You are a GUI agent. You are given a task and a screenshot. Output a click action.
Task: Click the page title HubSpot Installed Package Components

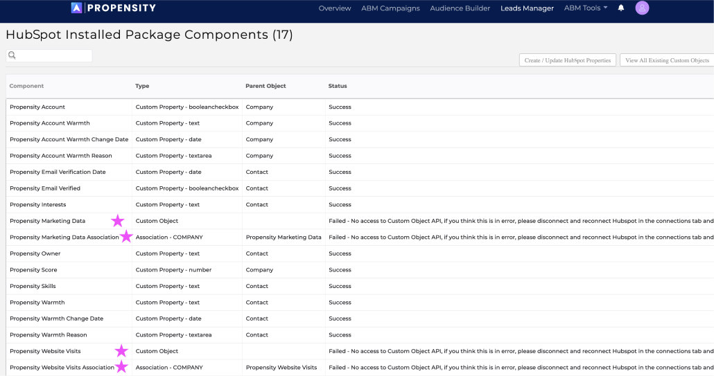coord(149,35)
